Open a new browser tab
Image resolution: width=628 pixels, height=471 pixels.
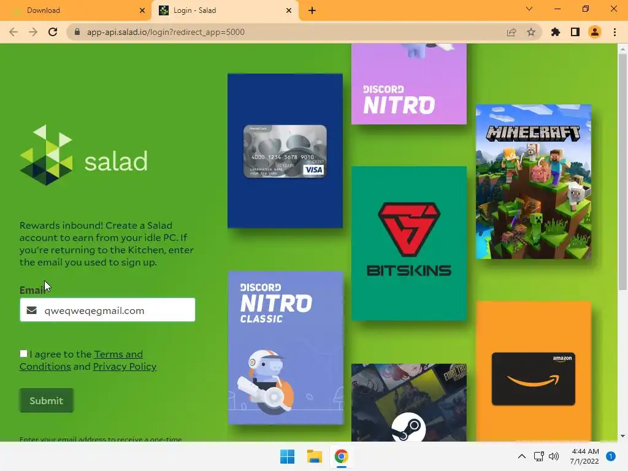[312, 10]
